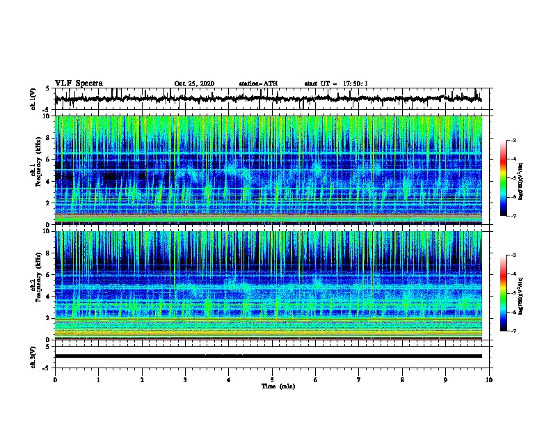Click the ch.1 color bar log(PSD) caption
This screenshot has height=426, width=551.
pos(521,182)
